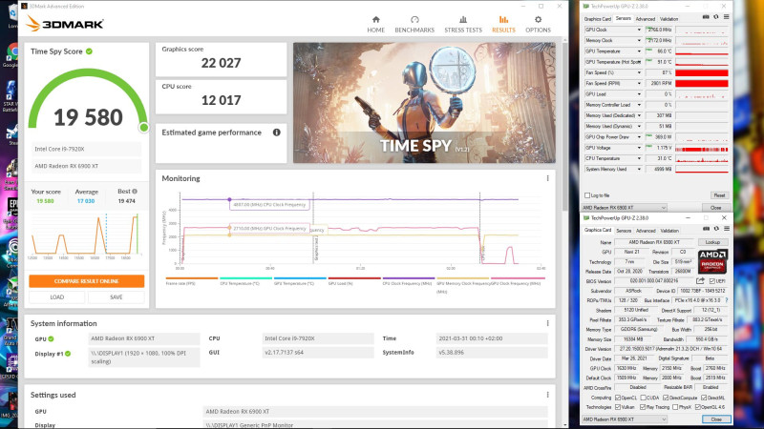The width and height of the screenshot is (764, 429).
Task: Click the score distribution chart
Action: point(85,235)
